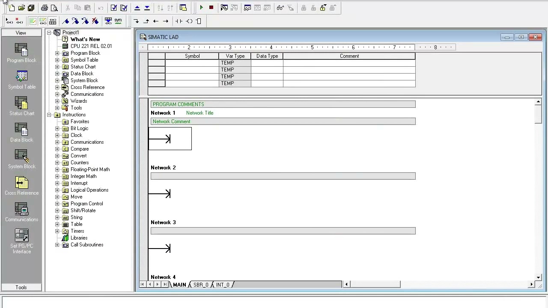548x308 pixels.
Task: Collapse the Project1 root node
Action: tap(49, 33)
